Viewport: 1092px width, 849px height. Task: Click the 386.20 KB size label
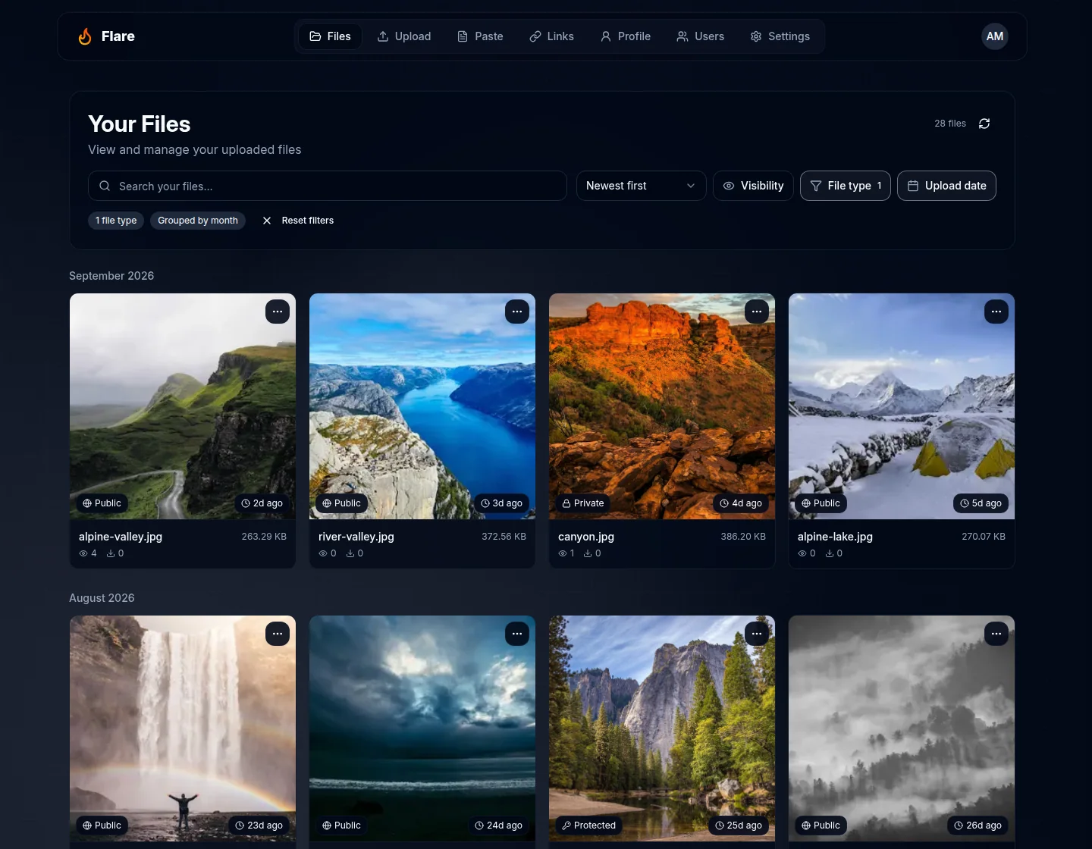743,537
